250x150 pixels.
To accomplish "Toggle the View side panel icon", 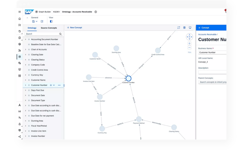I will pos(51,21).
